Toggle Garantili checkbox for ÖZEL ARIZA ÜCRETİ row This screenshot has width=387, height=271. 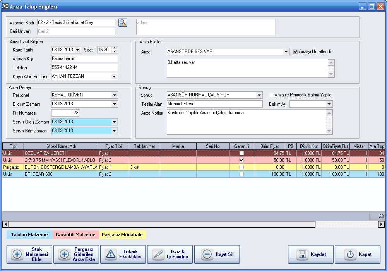(x=241, y=153)
